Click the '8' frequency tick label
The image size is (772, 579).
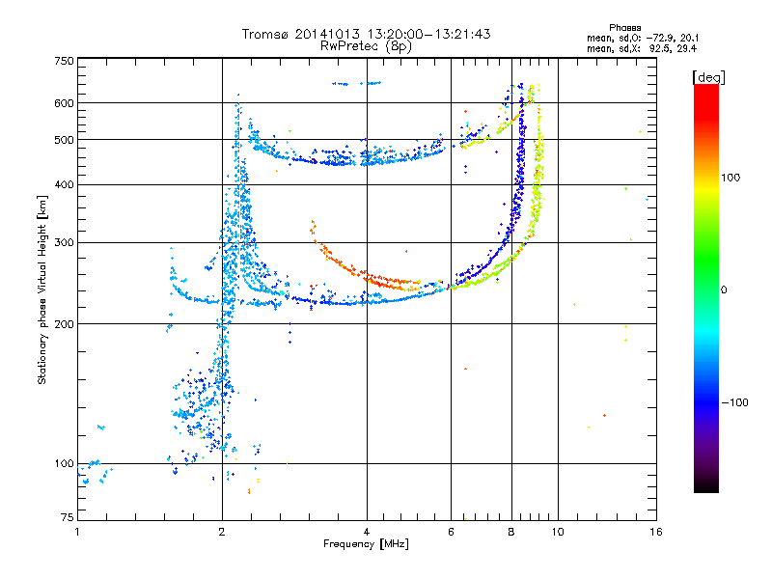click(511, 532)
